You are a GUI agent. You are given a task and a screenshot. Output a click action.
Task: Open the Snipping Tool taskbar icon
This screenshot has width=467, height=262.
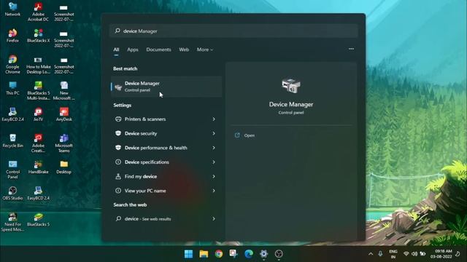233,254
